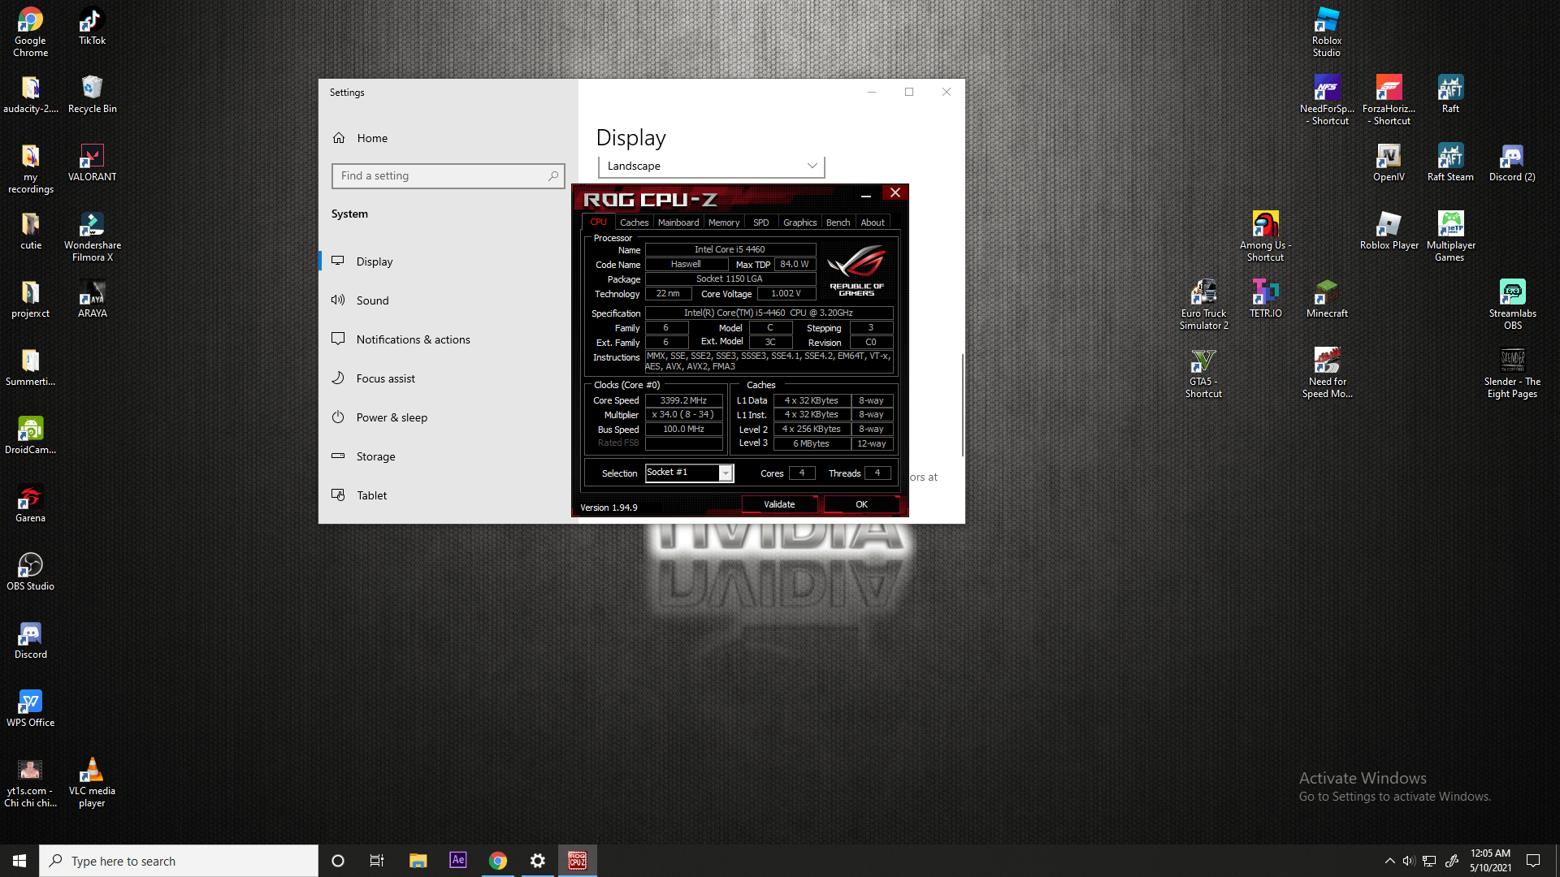1560x877 pixels.
Task: Open TikTok desktop icon
Action: click(92, 27)
